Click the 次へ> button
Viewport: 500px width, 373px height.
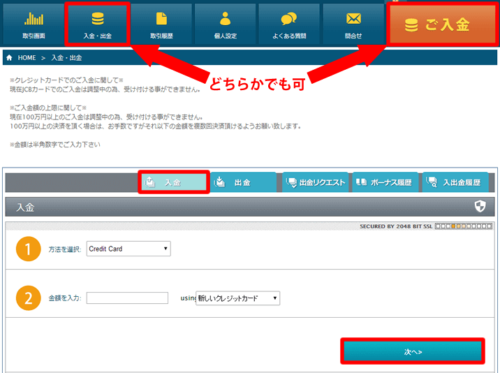coord(413,351)
